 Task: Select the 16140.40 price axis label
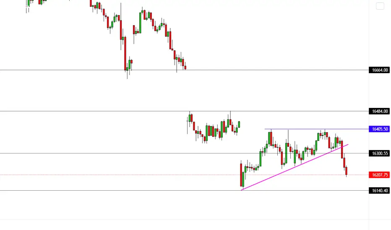379,190
